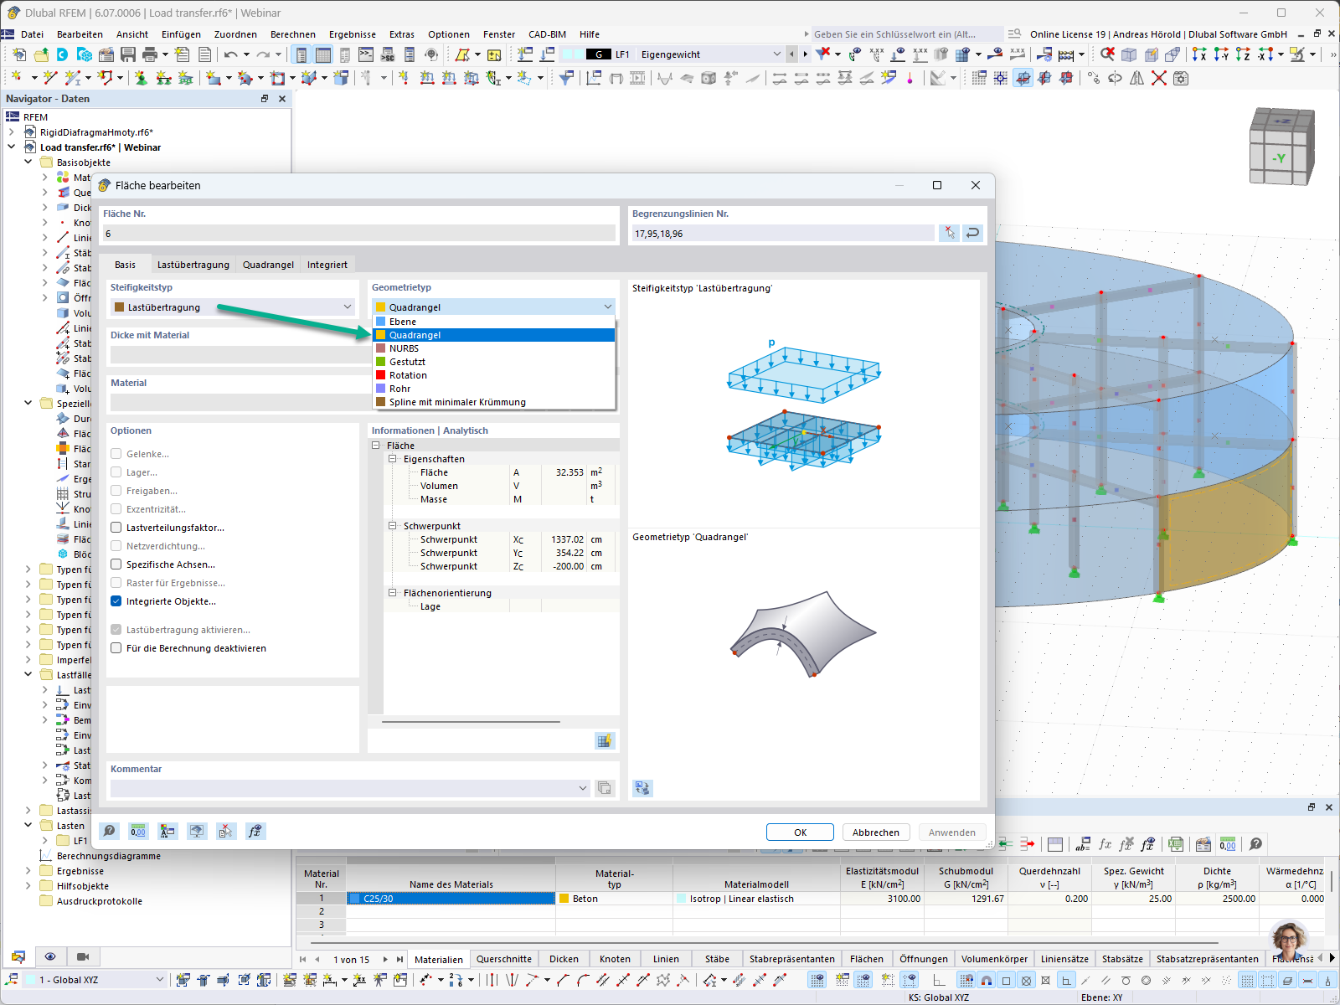Click the view along X axis icon
The height and width of the screenshot is (1005, 1340).
[1199, 54]
